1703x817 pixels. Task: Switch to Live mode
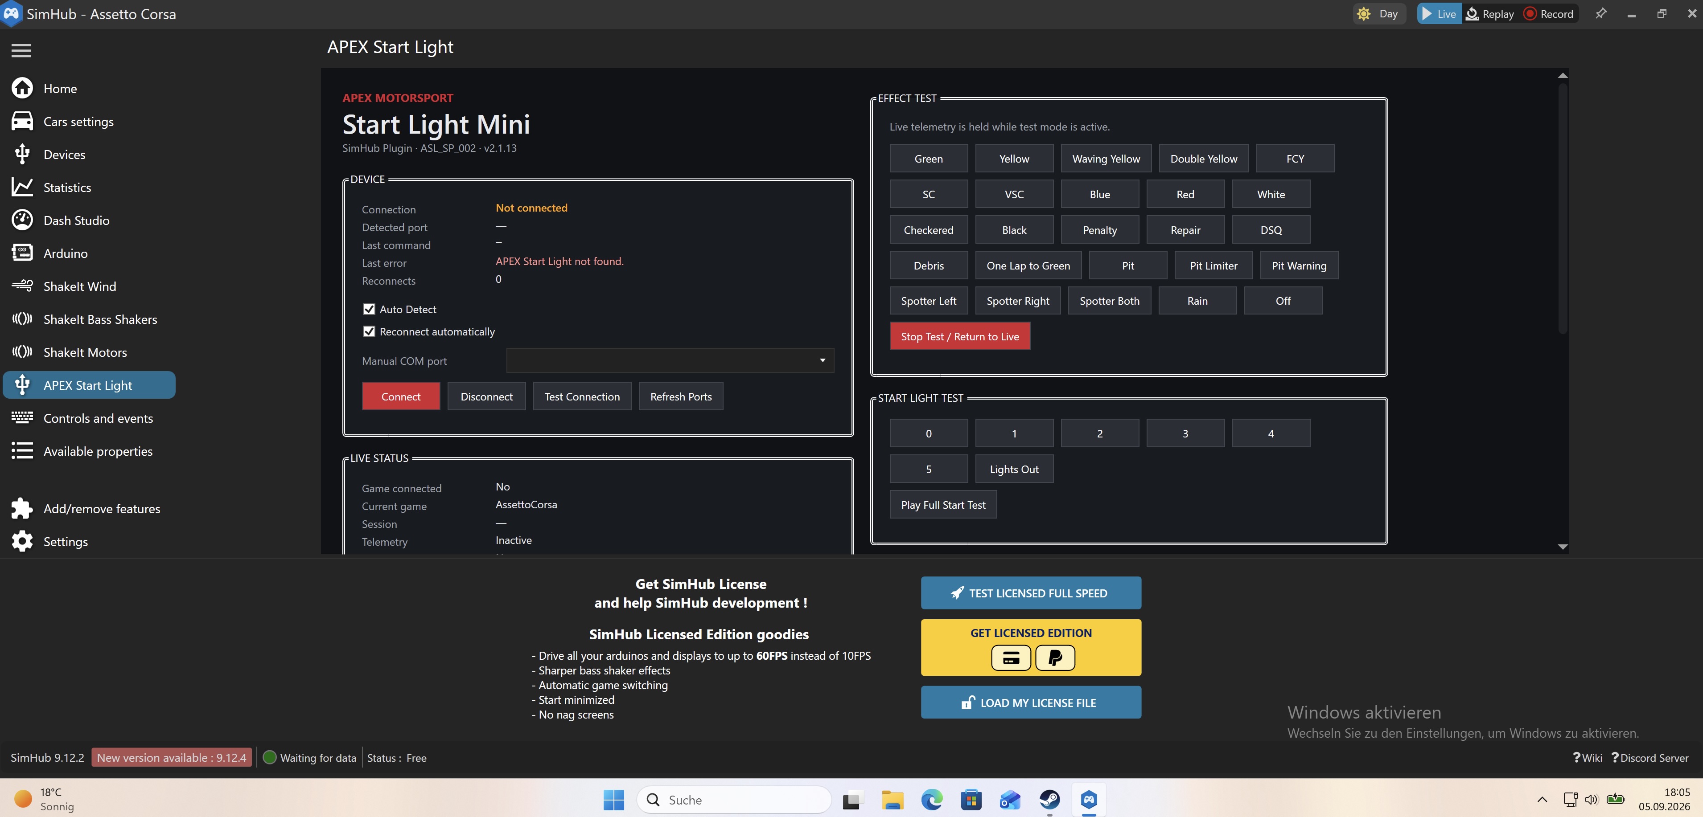pyautogui.click(x=1439, y=14)
